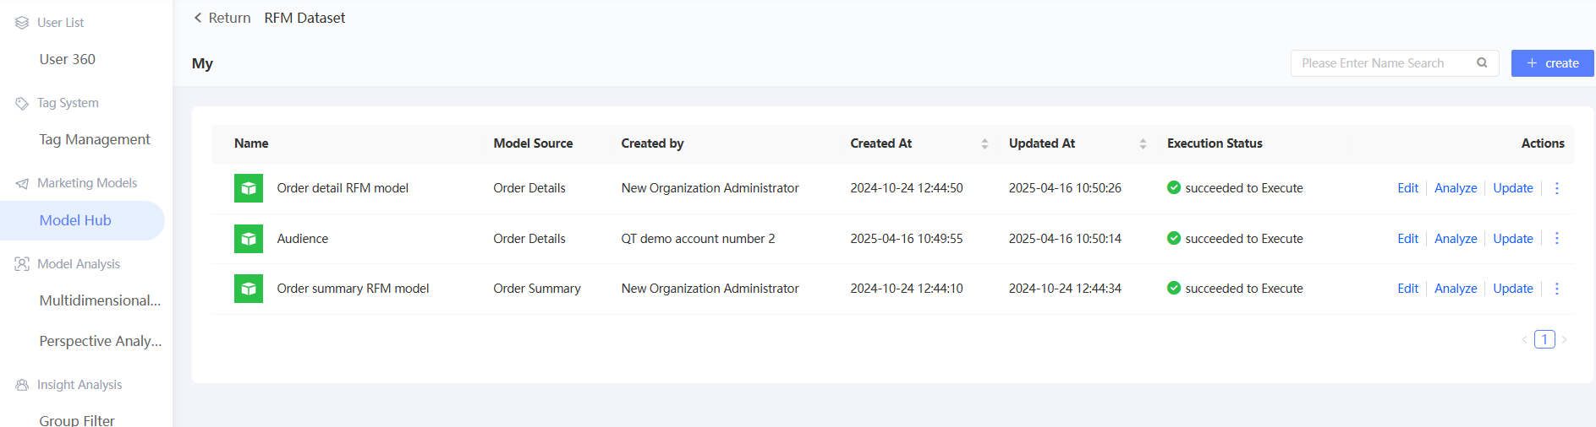The height and width of the screenshot is (427, 1596).
Task: Open more actions for Order summary RFM model
Action: click(1556, 289)
